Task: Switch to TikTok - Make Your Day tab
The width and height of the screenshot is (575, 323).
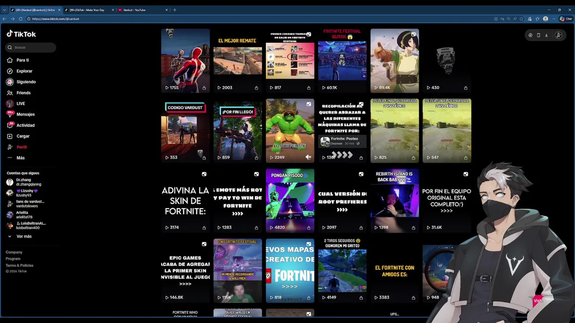Action: 89,10
